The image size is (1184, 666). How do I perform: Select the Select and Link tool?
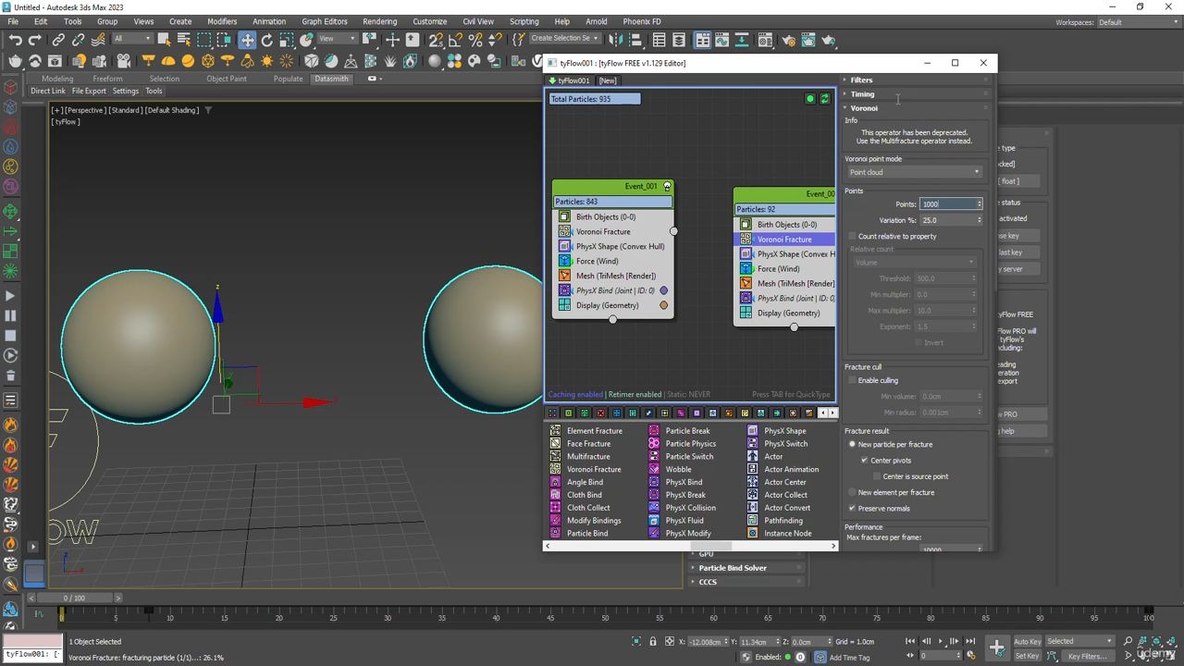(58, 40)
